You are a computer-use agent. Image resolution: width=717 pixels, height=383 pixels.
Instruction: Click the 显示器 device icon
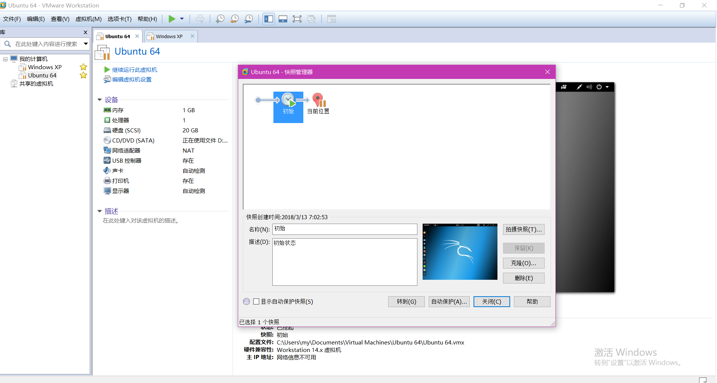(107, 191)
